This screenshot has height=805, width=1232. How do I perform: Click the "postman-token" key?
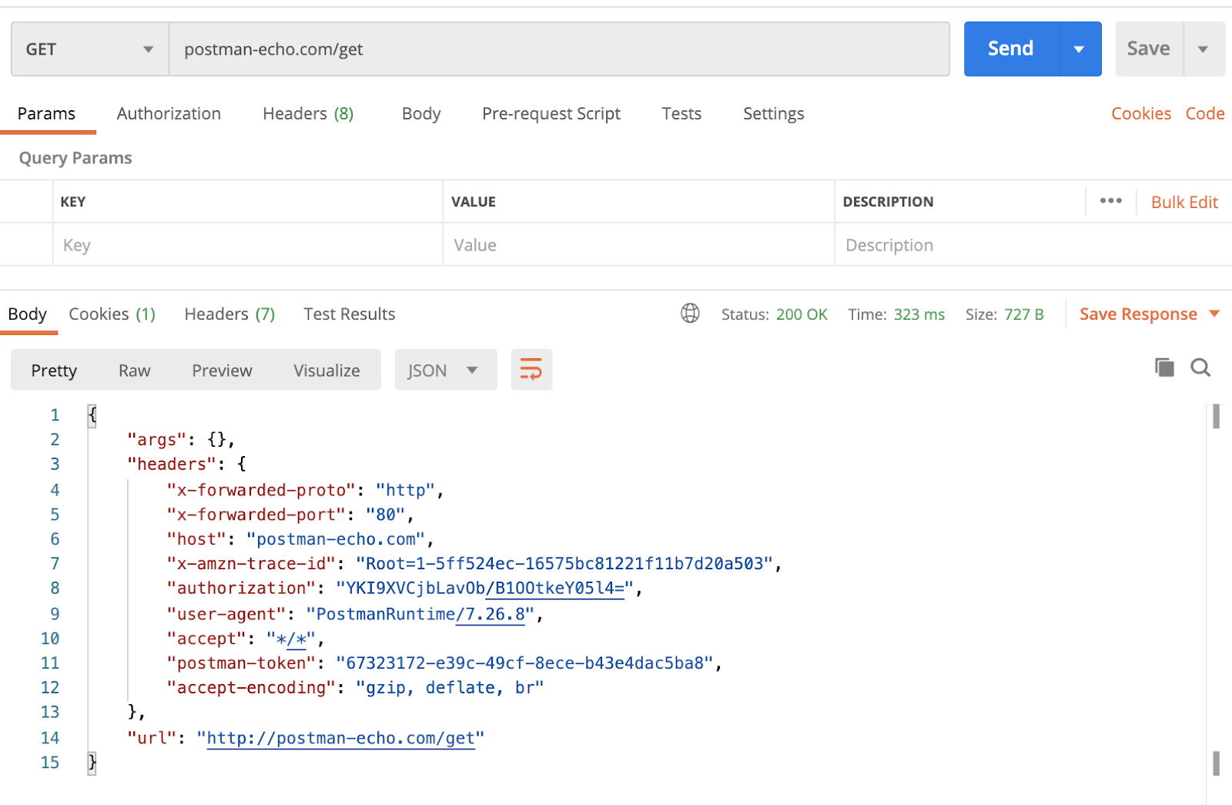pyautogui.click(x=242, y=663)
